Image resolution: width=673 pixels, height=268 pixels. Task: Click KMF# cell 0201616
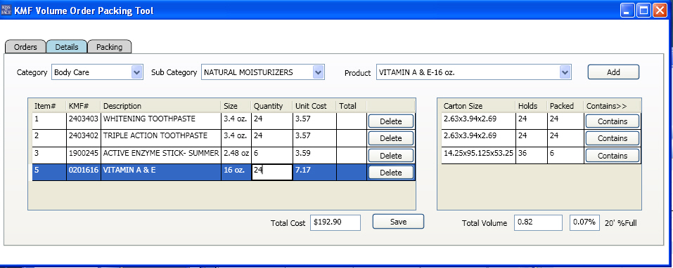[84, 172]
